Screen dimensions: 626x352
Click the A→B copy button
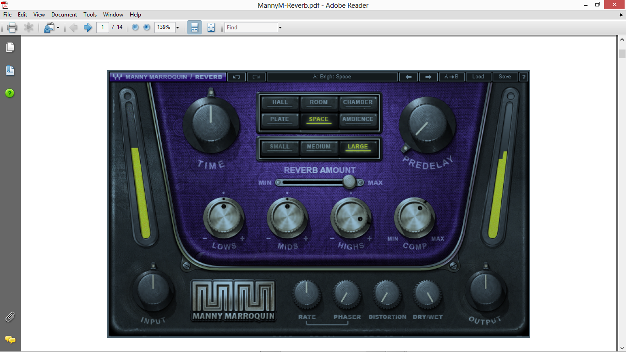click(451, 77)
